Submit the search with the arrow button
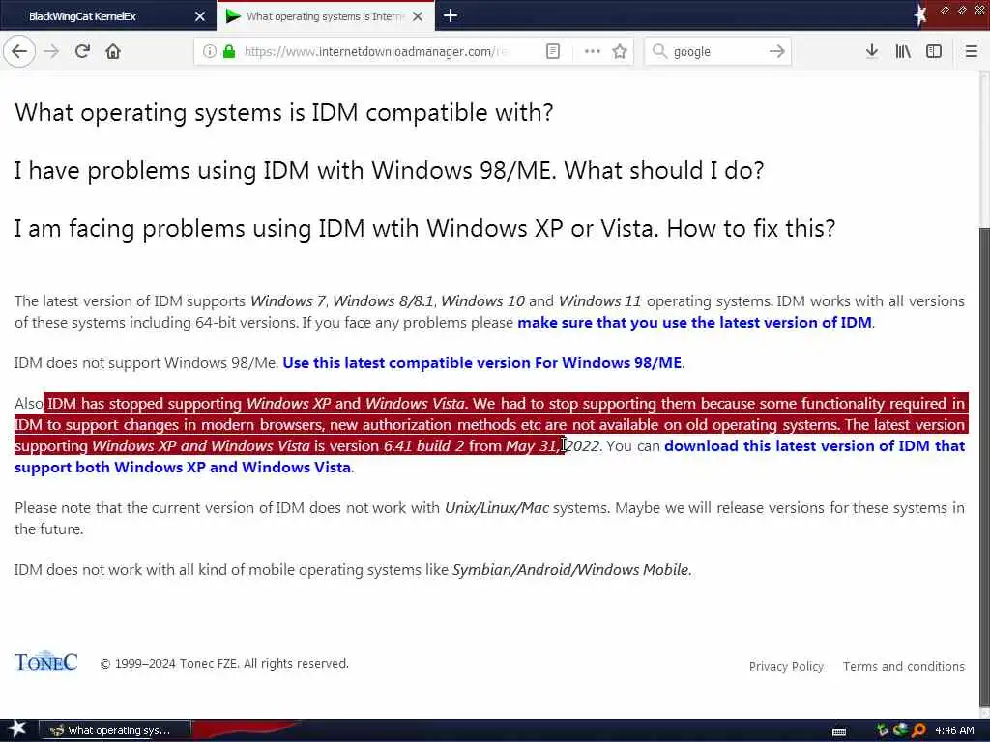This screenshot has height=742, width=990. (x=776, y=51)
